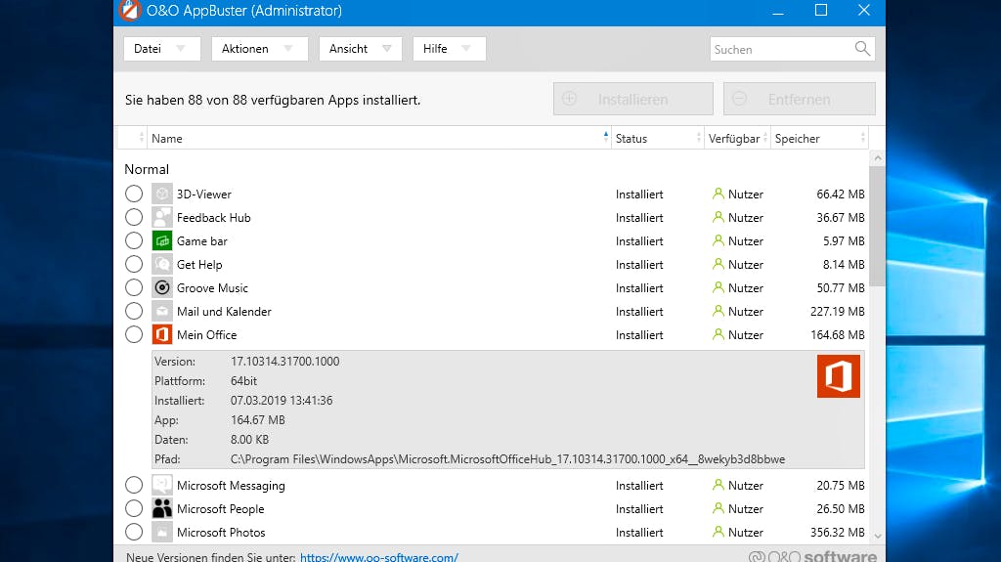This screenshot has width=1001, height=562.
Task: Click the 356.32 MB size value
Action: coord(838,532)
